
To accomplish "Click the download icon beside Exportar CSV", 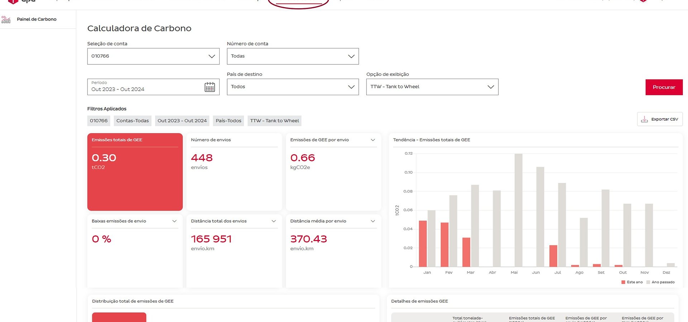I will tap(644, 119).
